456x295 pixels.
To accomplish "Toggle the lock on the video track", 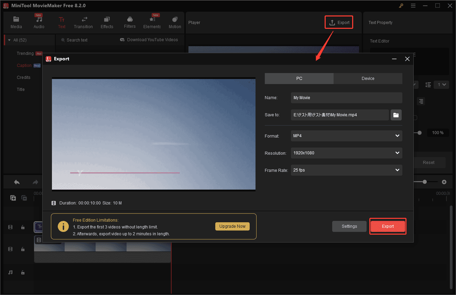I will [x=23, y=249].
